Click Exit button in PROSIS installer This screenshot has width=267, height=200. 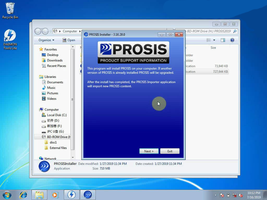tap(170, 151)
